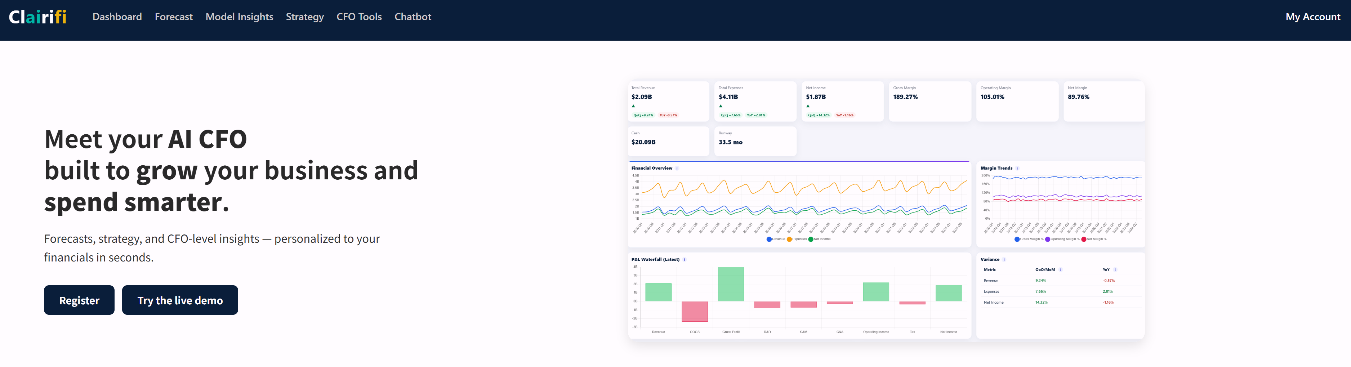The image size is (1351, 367).
Task: Open the Dashboard nav item
Action: pos(117,17)
